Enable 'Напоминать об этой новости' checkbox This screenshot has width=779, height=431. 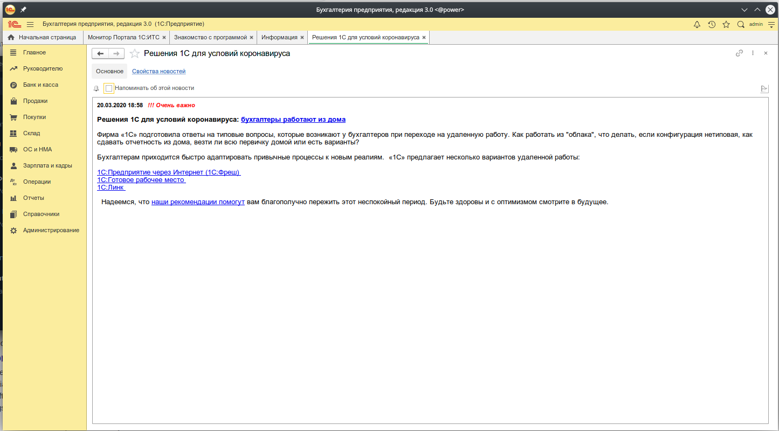tap(109, 88)
